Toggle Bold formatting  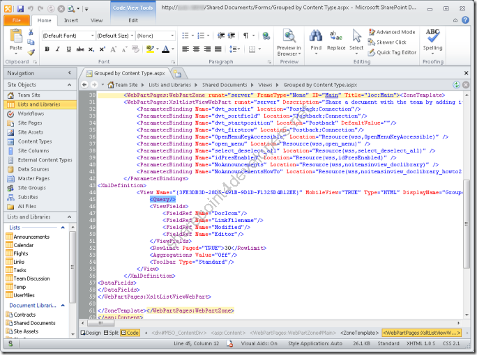coord(47,49)
